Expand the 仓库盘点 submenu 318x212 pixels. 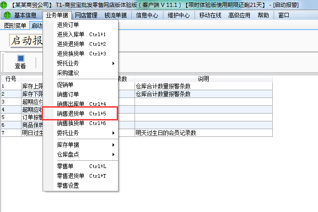coord(81,155)
